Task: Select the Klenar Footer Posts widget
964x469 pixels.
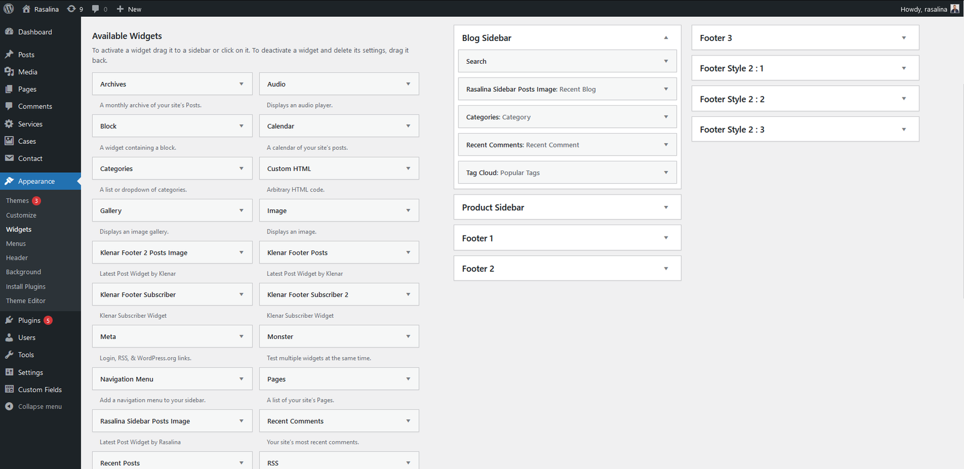Action: pyautogui.click(x=339, y=253)
